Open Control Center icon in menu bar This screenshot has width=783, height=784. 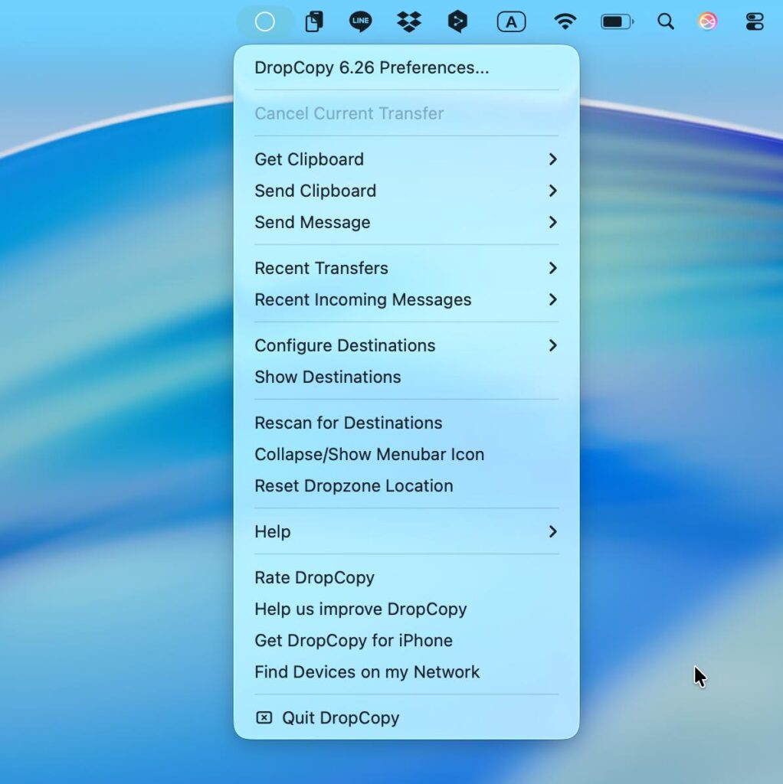(x=755, y=22)
